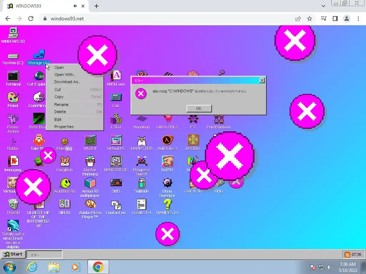Select the System (C:) drive icon

coord(13,56)
